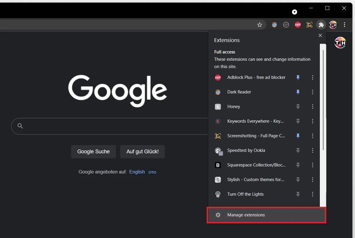
Task: Open more actions for Squarespace Collection
Action: (x=313, y=165)
